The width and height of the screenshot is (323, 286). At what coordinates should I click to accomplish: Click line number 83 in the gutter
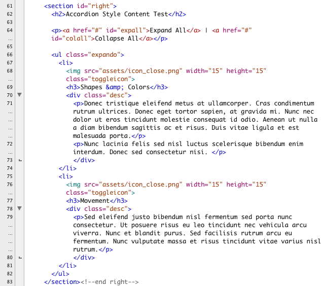(9, 281)
